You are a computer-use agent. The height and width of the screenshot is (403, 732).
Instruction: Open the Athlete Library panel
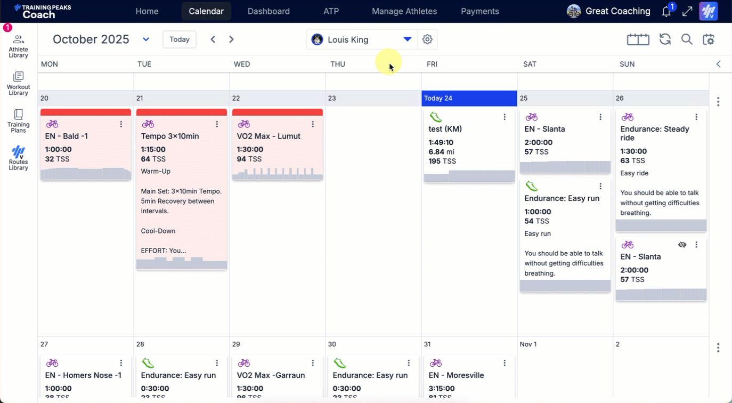coord(18,46)
